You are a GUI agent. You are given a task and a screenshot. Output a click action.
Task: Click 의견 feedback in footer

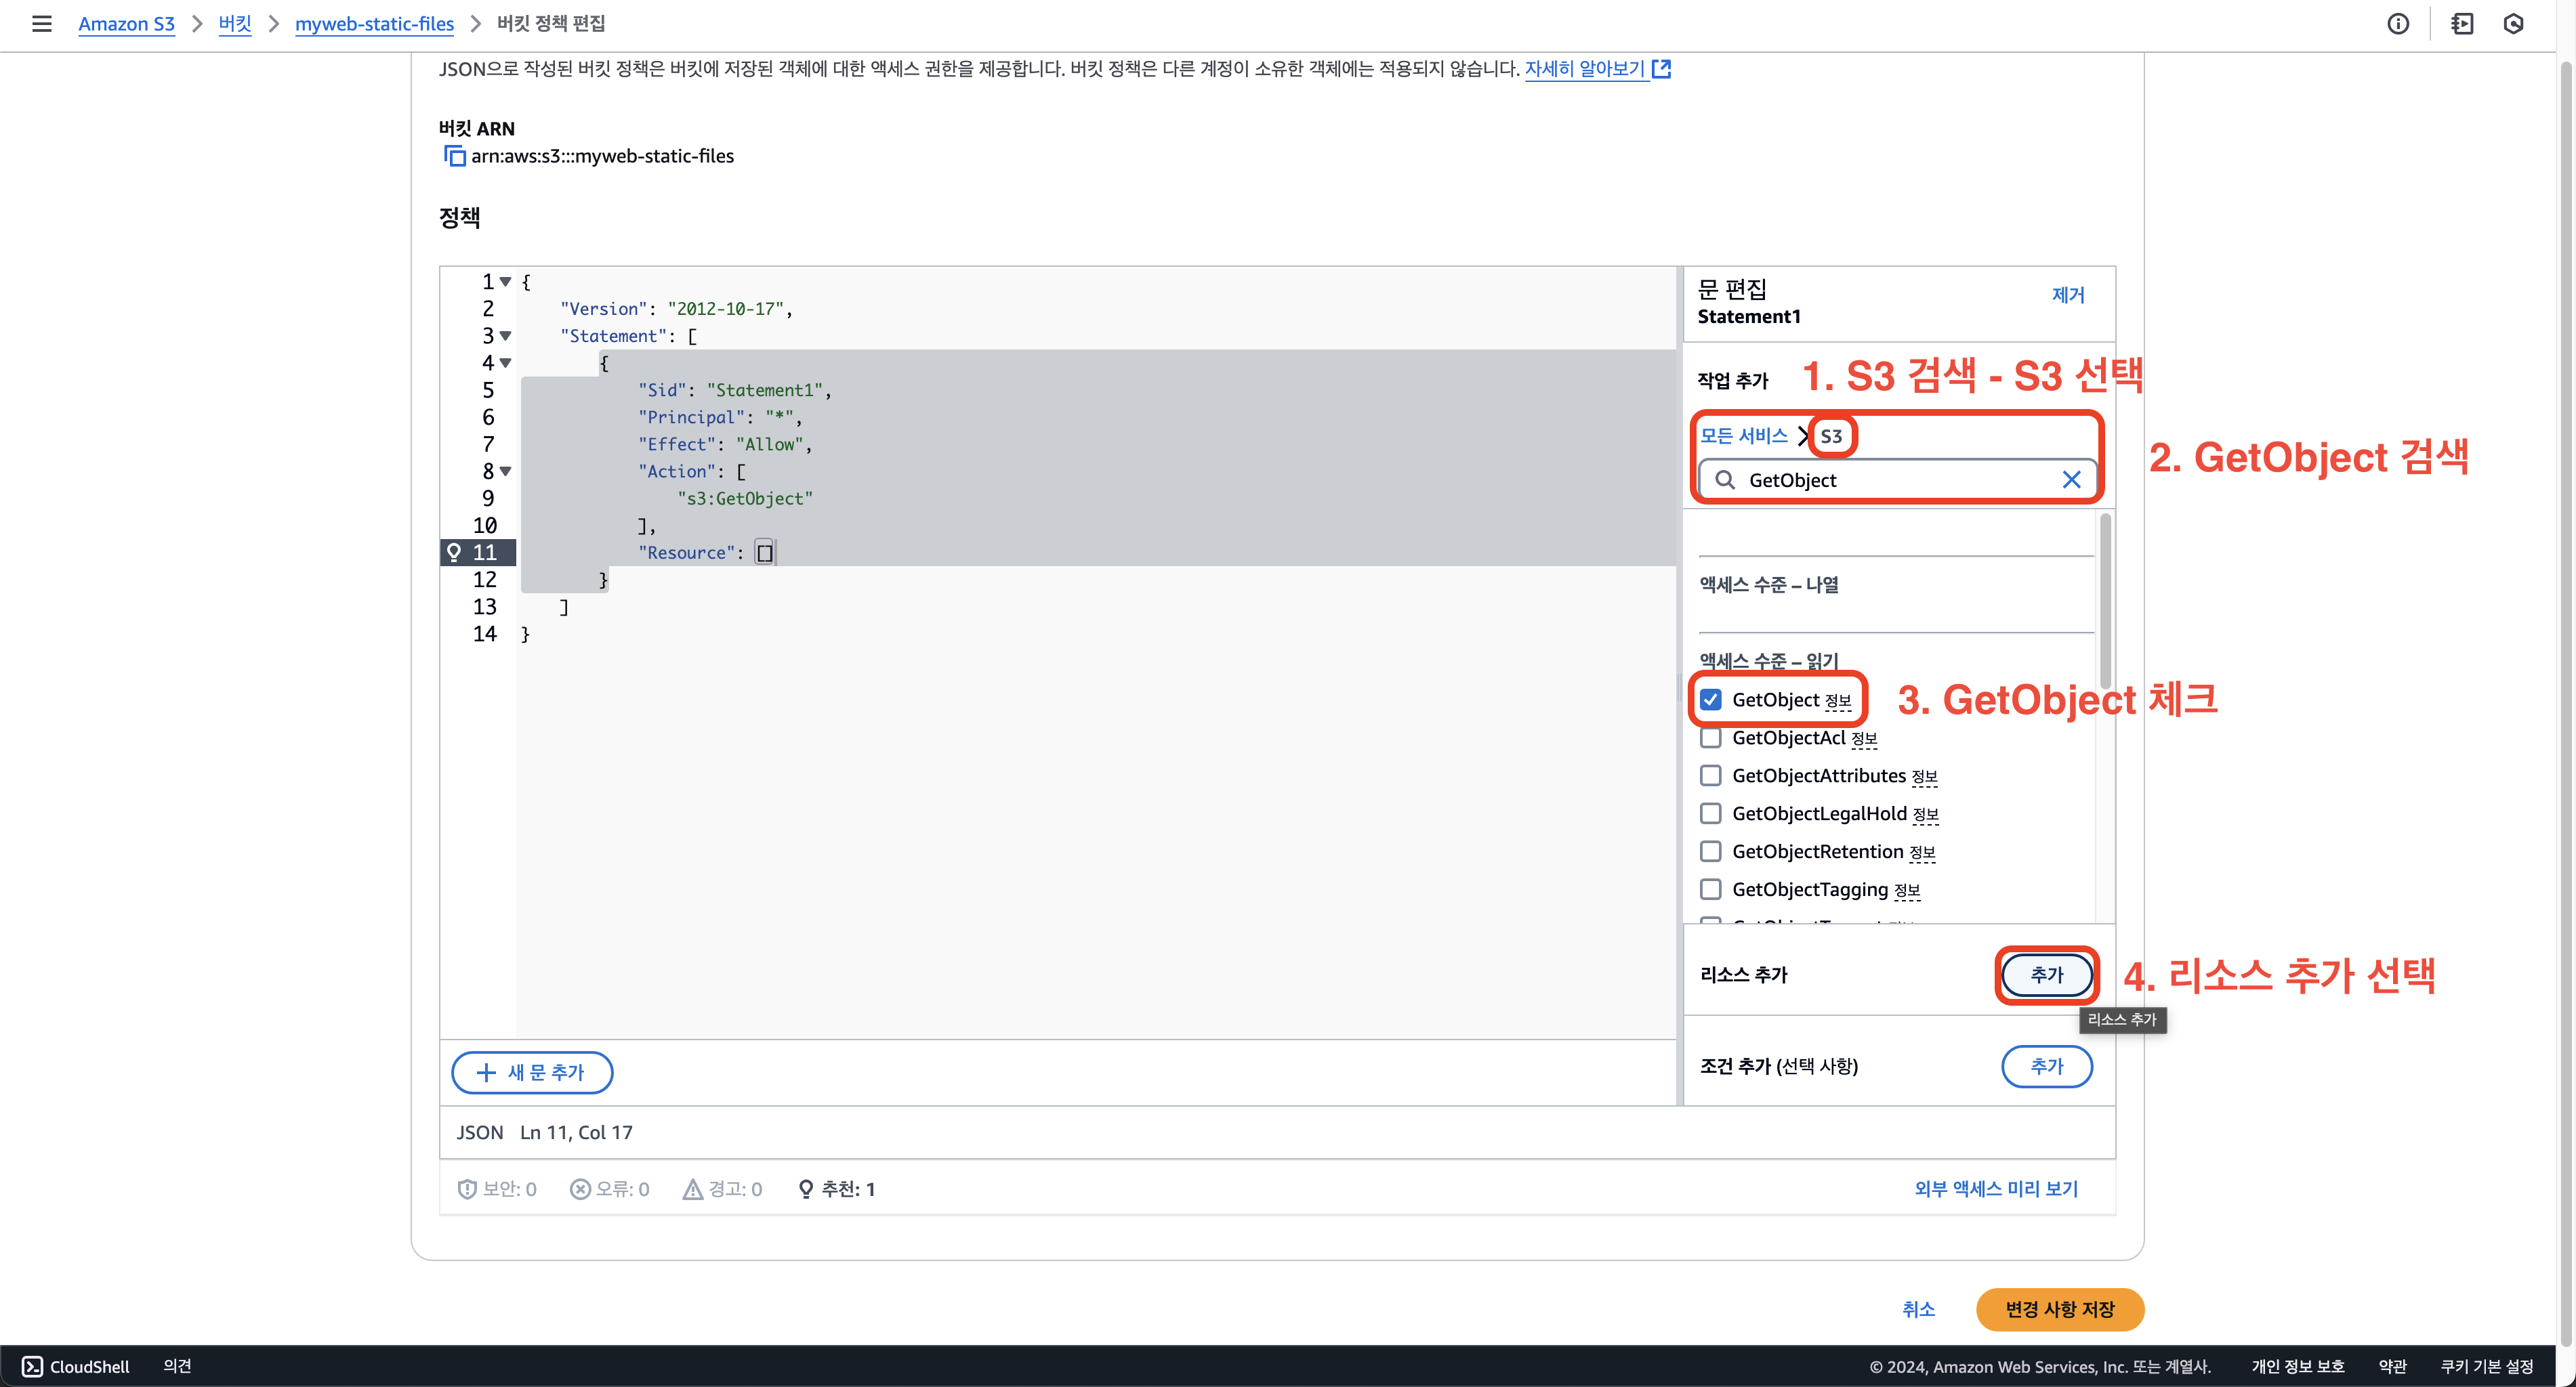pos(177,1366)
